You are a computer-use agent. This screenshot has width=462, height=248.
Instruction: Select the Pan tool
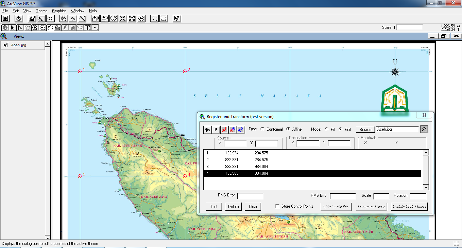50,28
